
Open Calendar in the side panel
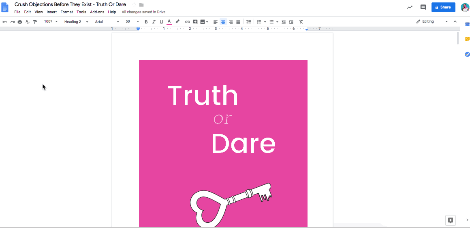coord(467,24)
